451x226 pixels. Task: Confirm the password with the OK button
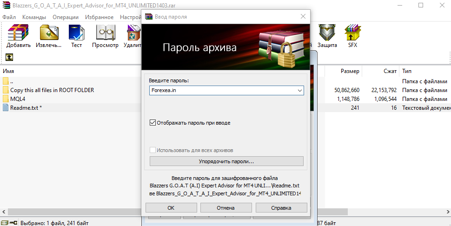[171, 207]
